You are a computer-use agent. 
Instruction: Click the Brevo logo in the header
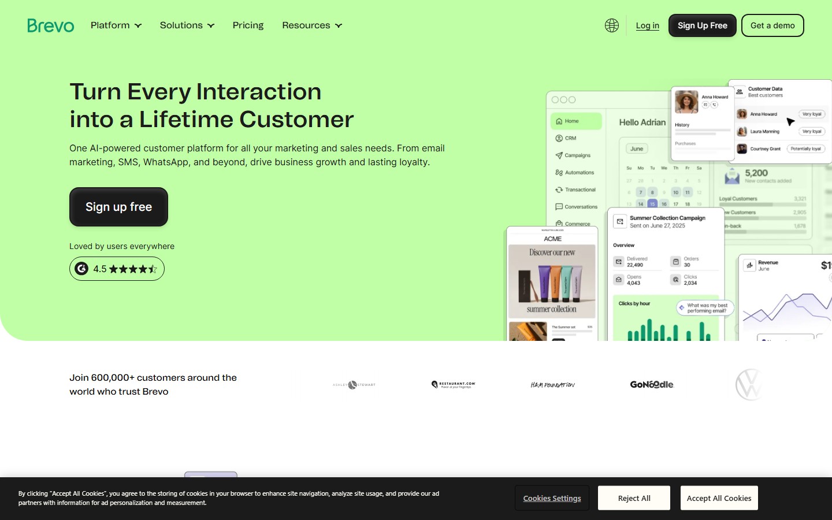point(51,25)
